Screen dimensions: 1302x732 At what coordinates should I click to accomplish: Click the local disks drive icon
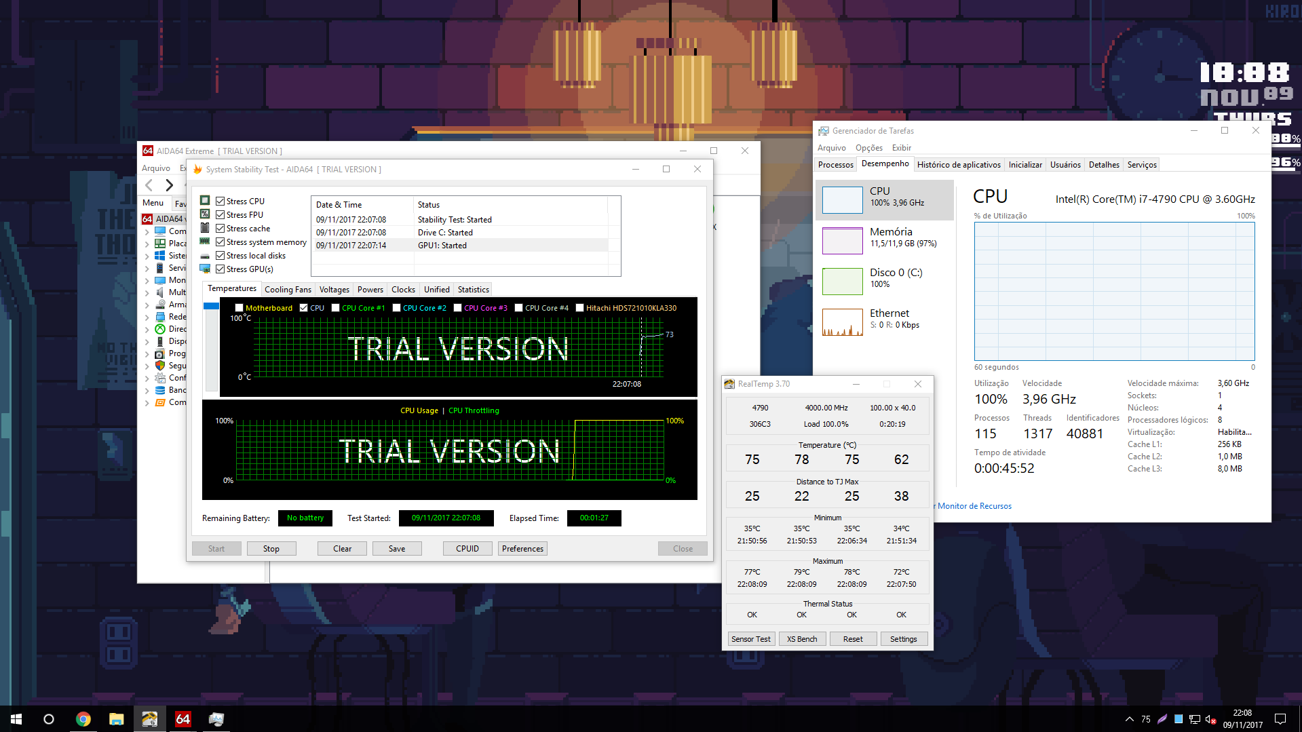(x=205, y=256)
